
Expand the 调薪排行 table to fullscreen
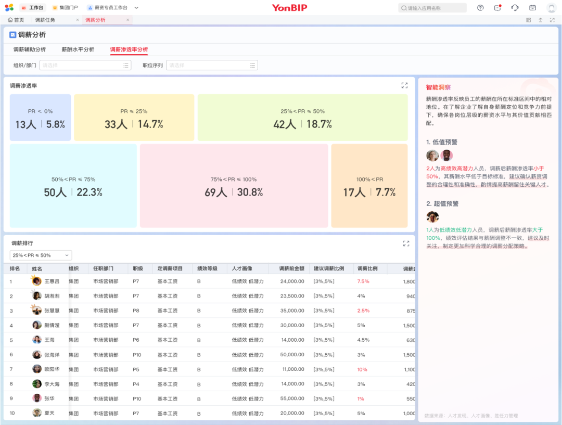(406, 243)
